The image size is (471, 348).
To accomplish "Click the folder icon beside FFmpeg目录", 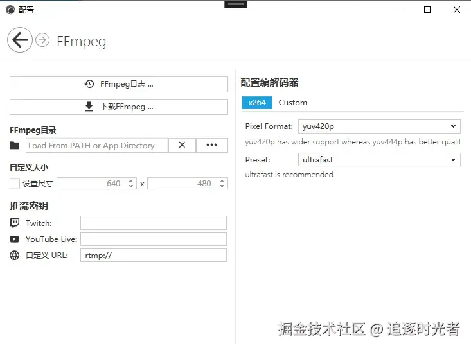I will point(14,146).
